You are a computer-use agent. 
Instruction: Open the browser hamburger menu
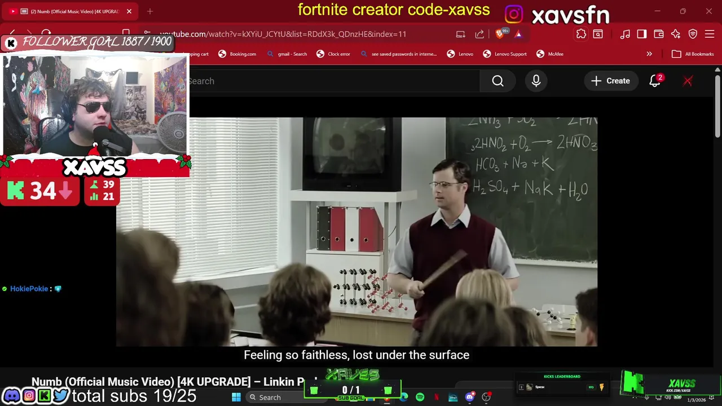coord(710,34)
